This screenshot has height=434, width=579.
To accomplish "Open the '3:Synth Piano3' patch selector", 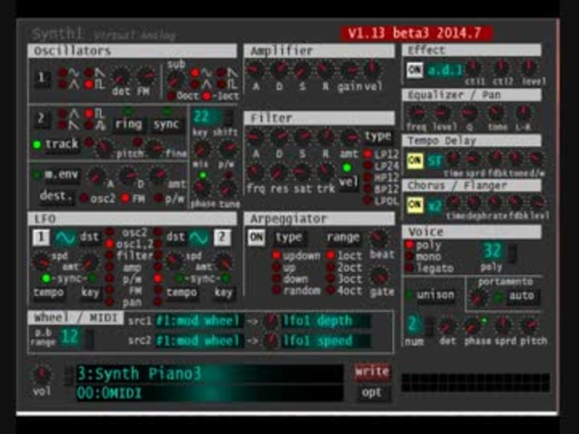I will 209,374.
